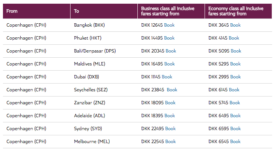This screenshot has height=149, width=274.
Task: Book Bangkok economy DKK 3645 fare
Action: [x=235, y=25]
